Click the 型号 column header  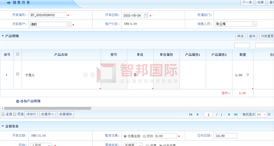point(114,55)
